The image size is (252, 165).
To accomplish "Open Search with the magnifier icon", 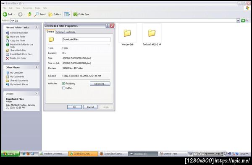I will 40,14.
